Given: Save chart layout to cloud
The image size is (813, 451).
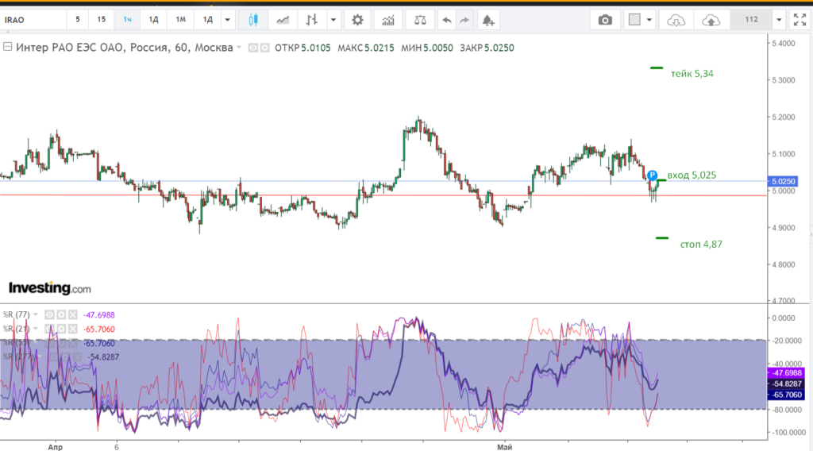Looking at the screenshot, I should point(711,20).
